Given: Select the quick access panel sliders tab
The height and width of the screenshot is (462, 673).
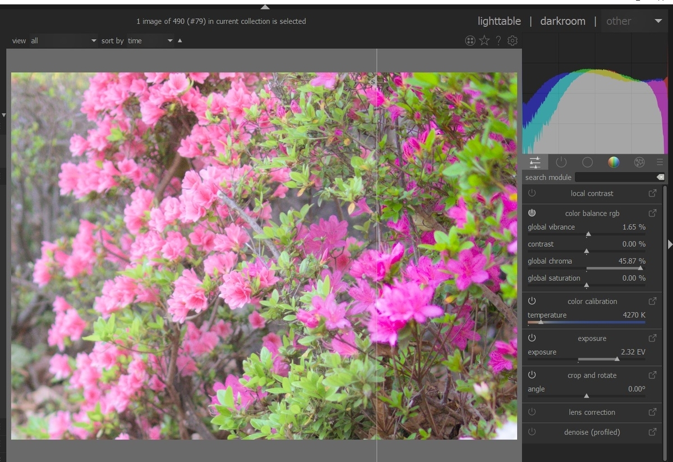Looking at the screenshot, I should pyautogui.click(x=535, y=162).
